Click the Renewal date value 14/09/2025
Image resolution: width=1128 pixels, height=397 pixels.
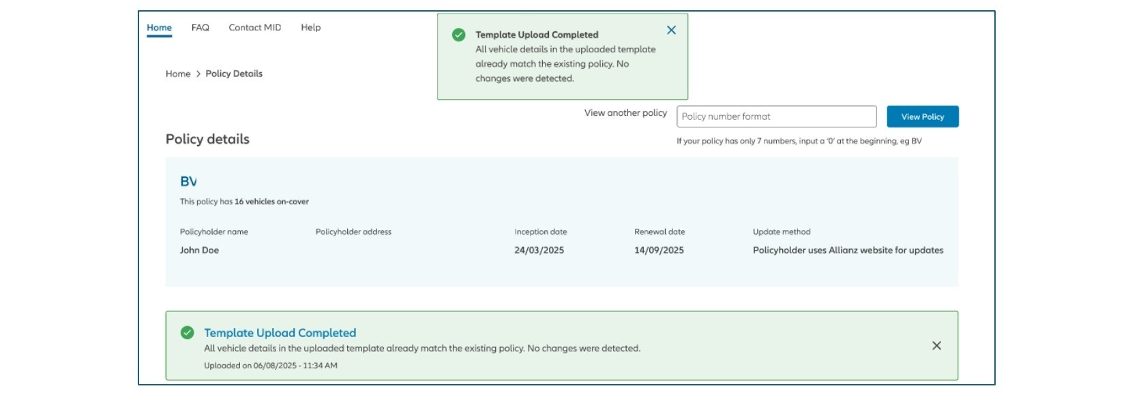coord(659,251)
